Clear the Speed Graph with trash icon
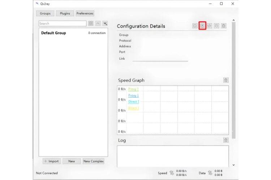The image size is (271, 180). 226,80
